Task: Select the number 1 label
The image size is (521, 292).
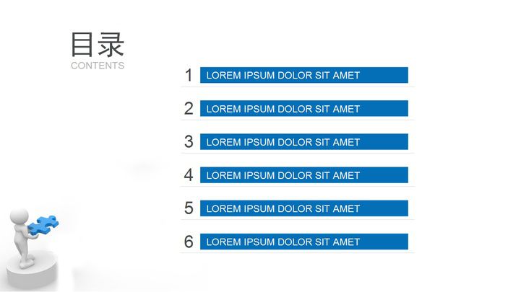Action: point(189,75)
